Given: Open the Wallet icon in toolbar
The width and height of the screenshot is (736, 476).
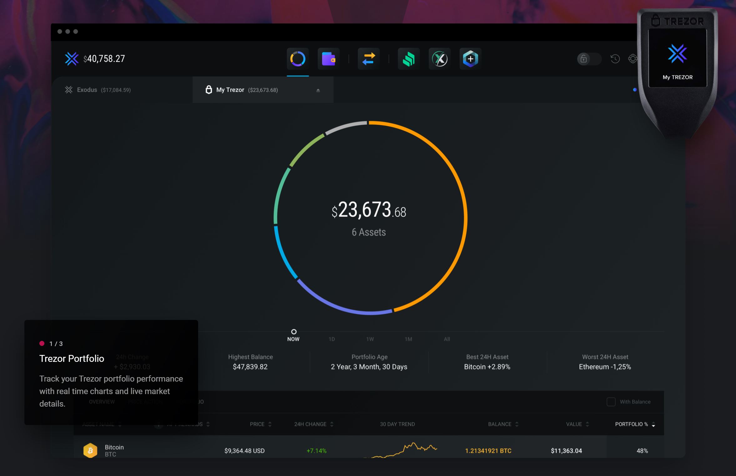Looking at the screenshot, I should (x=328, y=59).
